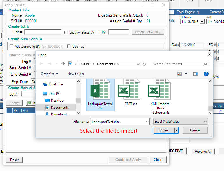Screen dimensions: 224x171
Task: Click the change view layout icon
Action: click(x=179, y=74)
